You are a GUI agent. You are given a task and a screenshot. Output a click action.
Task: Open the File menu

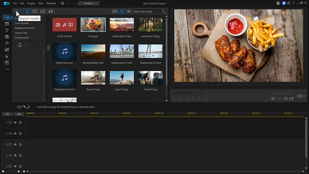tap(15, 3)
